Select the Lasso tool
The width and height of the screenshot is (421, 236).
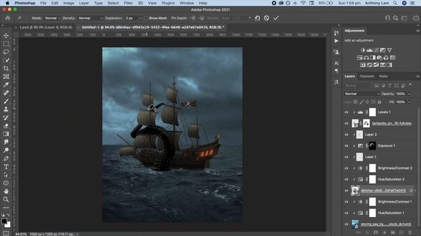pos(6,52)
